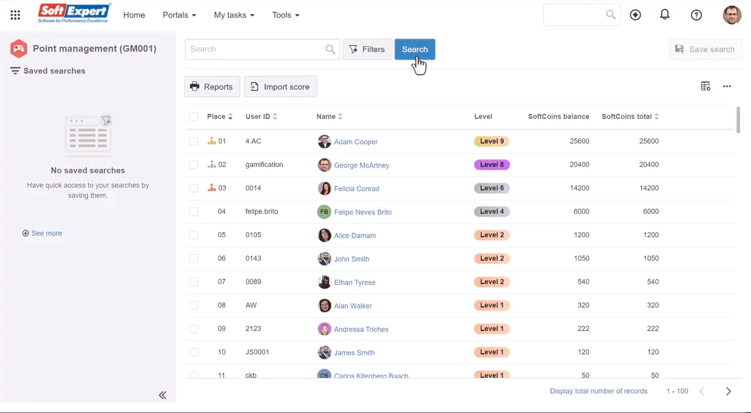The width and height of the screenshot is (751, 413).
Task: Go to next page of records
Action: (728, 391)
